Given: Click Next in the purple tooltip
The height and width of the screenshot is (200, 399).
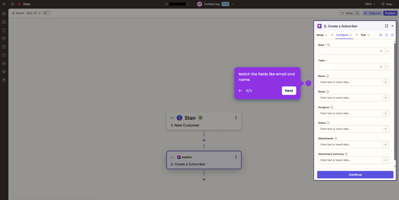Looking at the screenshot, I should pos(289,91).
